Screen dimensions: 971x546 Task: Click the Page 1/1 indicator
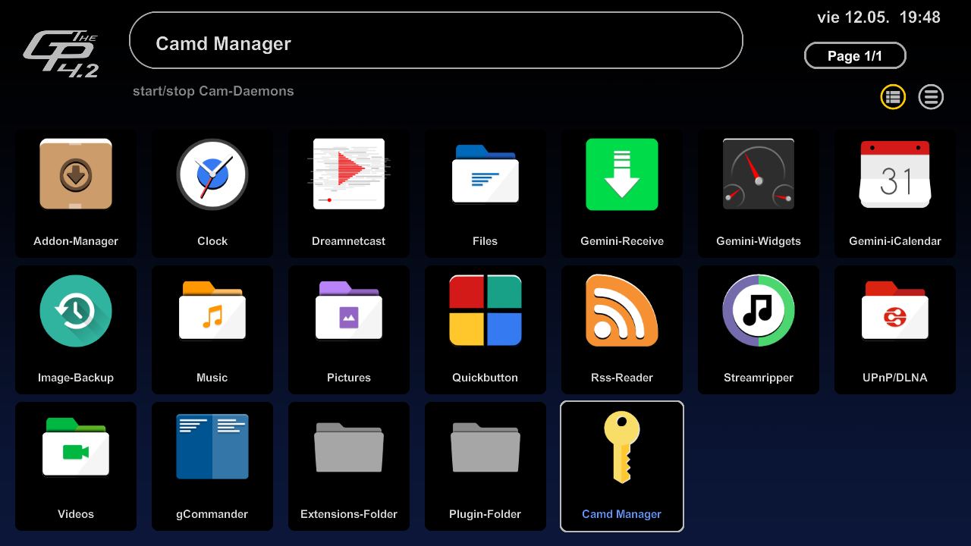855,56
